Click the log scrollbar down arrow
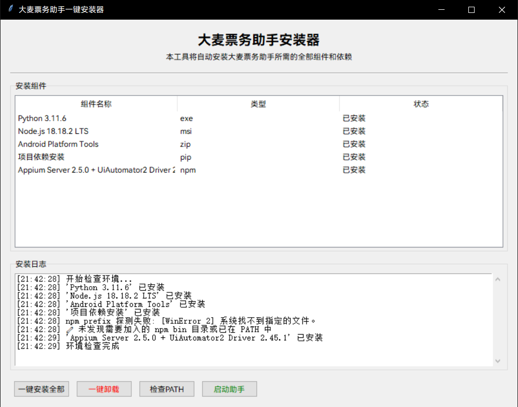 coord(498,361)
